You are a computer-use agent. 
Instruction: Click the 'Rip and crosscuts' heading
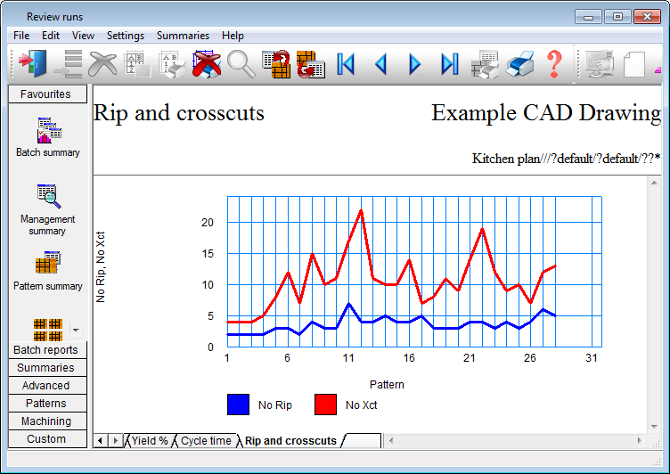(x=178, y=113)
